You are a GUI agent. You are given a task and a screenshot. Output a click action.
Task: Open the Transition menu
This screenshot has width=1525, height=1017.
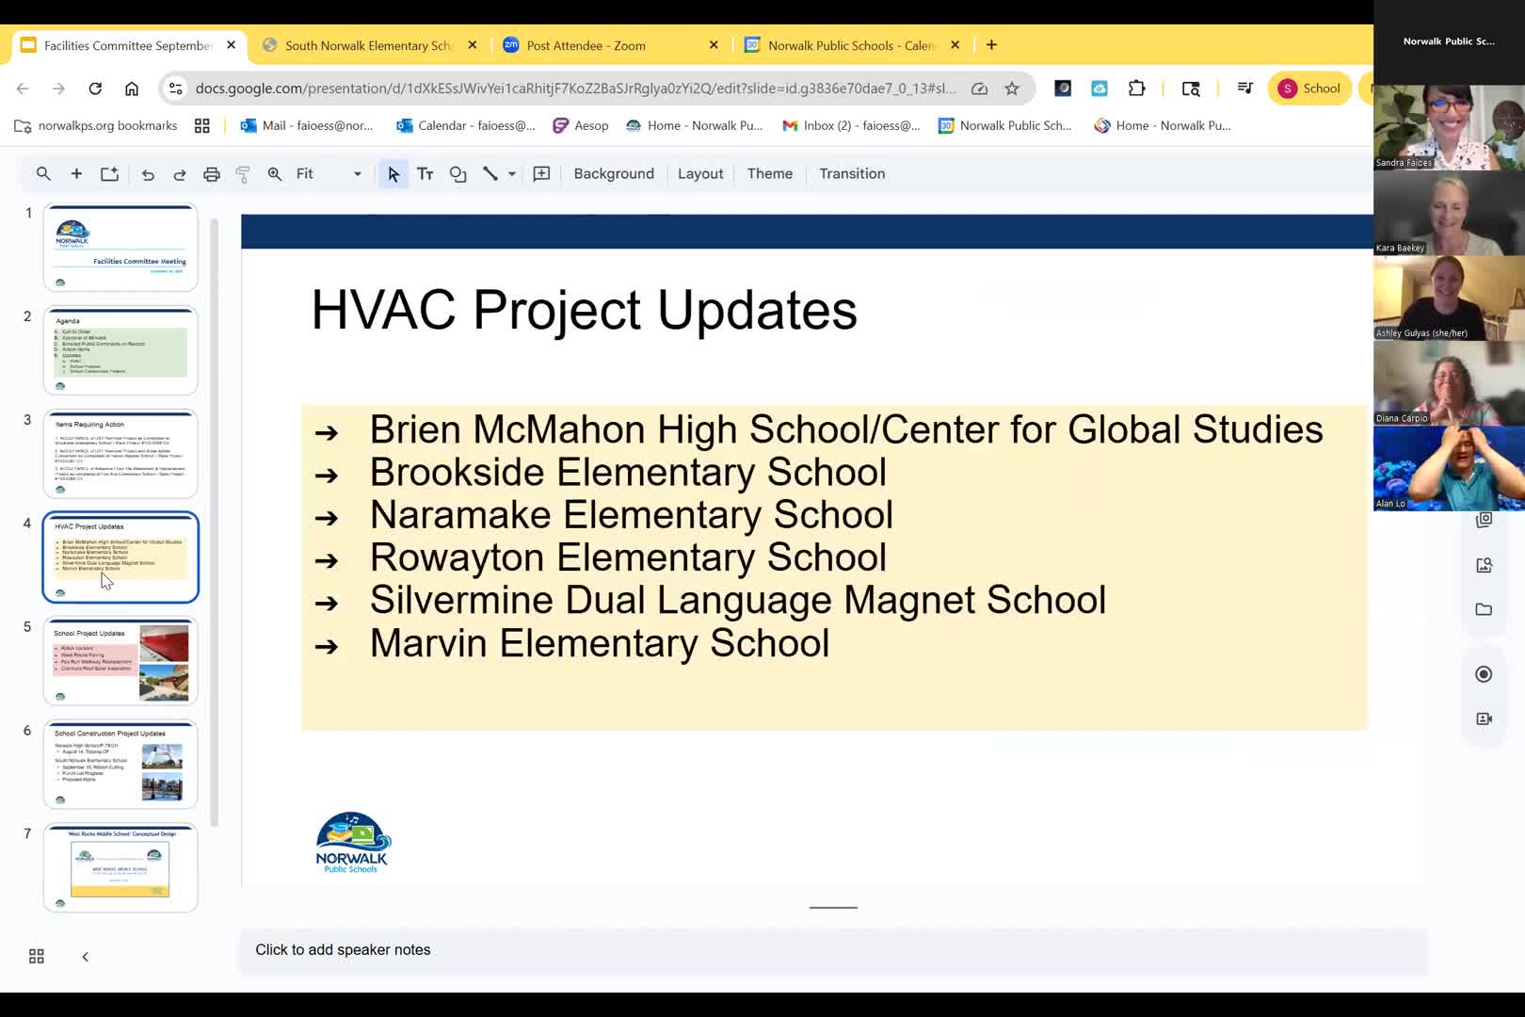851,173
